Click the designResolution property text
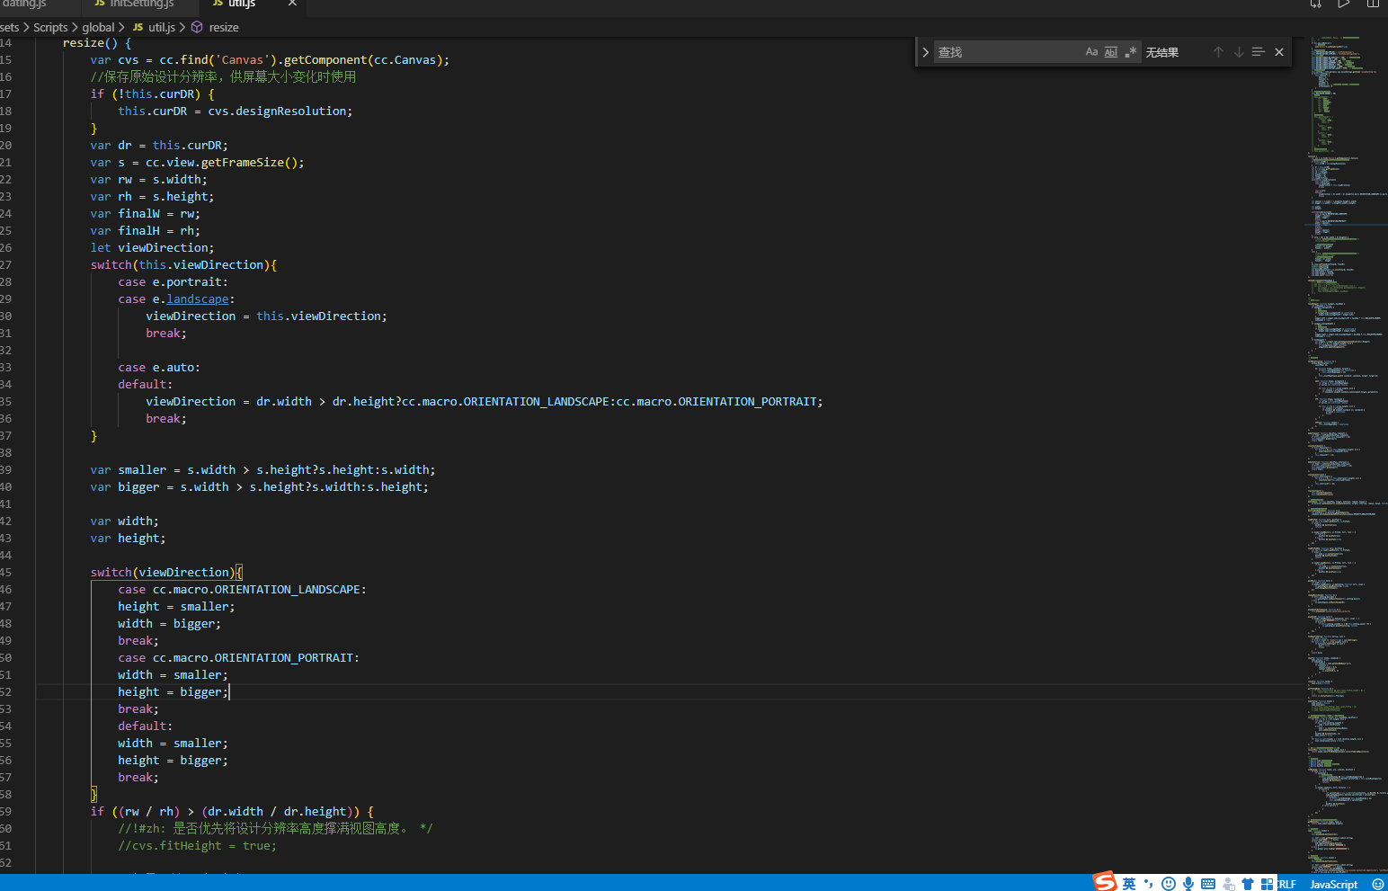 pos(290,111)
